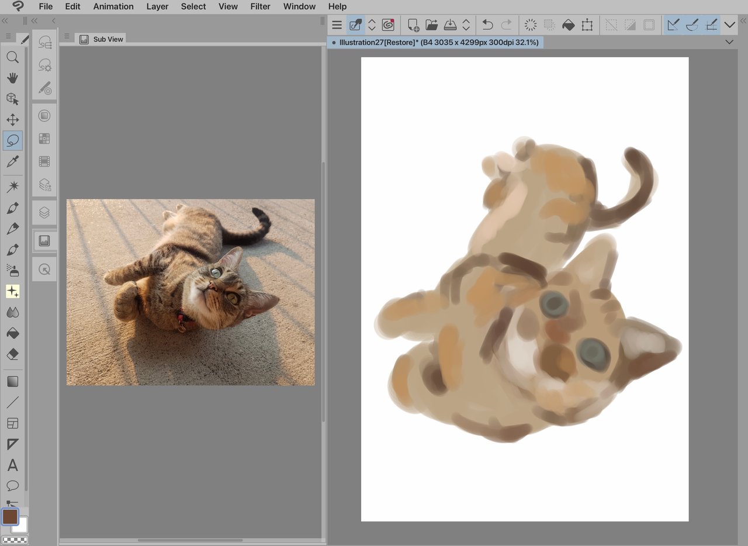Select the Figure line tool
The width and height of the screenshot is (748, 546).
click(x=12, y=402)
